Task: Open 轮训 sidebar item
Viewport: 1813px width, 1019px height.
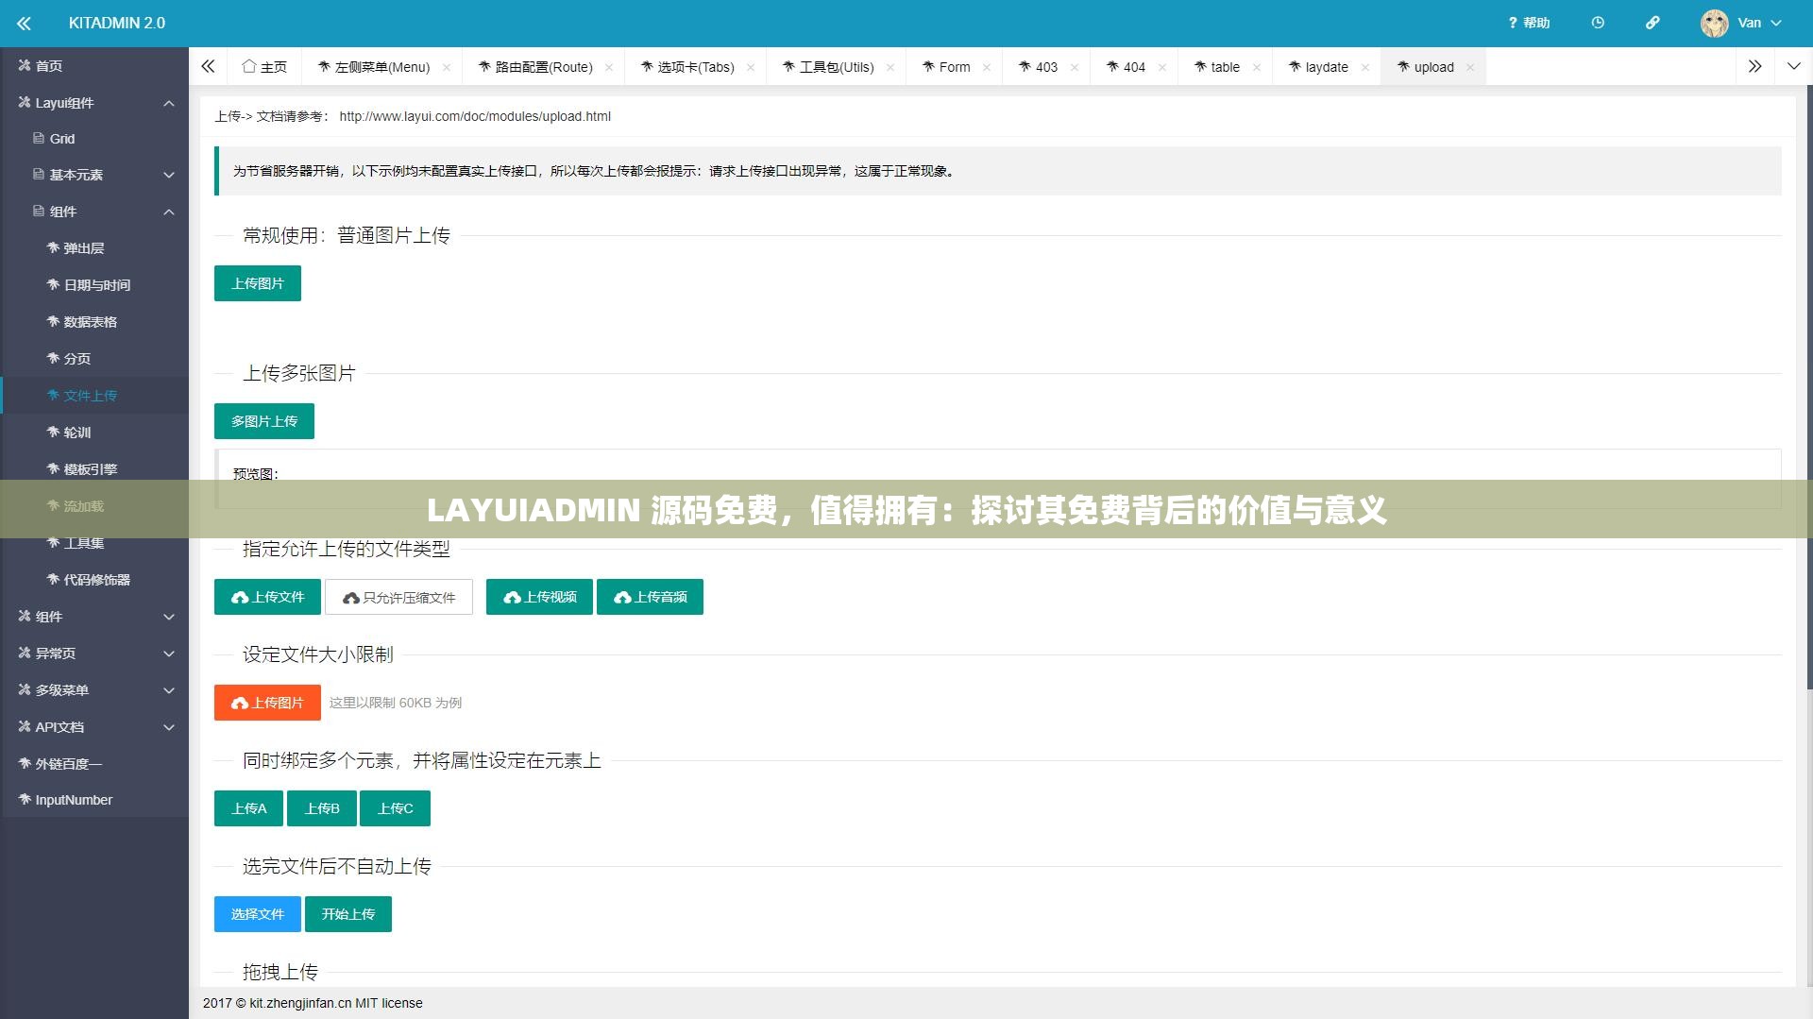Action: point(94,433)
